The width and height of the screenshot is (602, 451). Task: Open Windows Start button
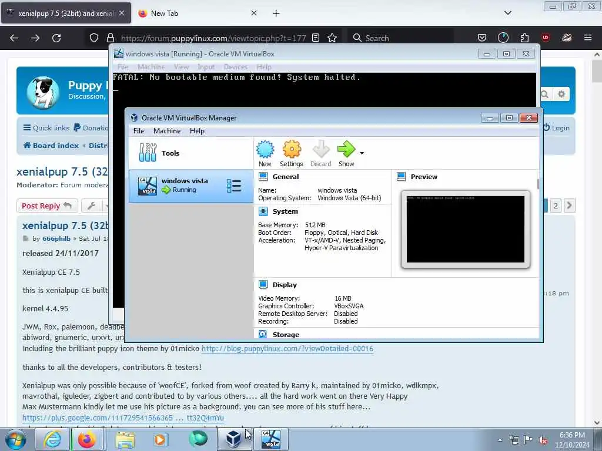pyautogui.click(x=15, y=439)
